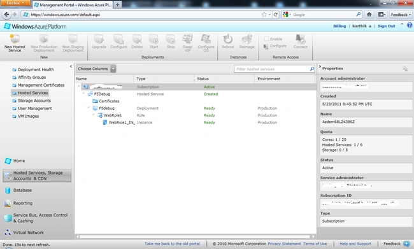This screenshot has height=249, width=414.
Task: Select the FSdebug deployment row
Action: [x=196, y=108]
